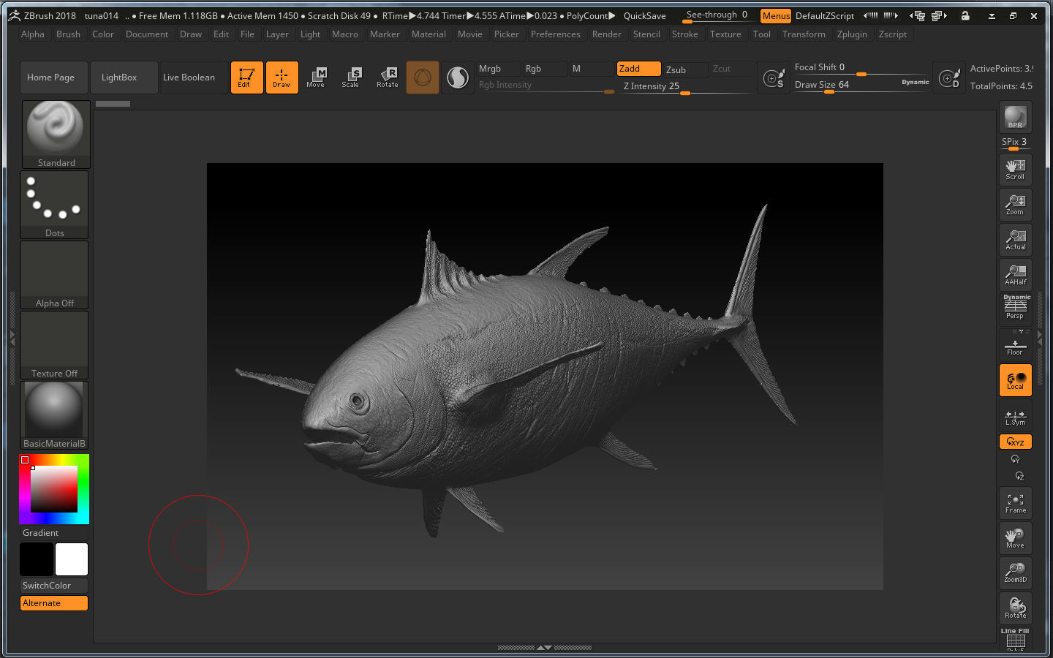Open the Preferences menu
Viewport: 1053px width, 658px height.
tap(555, 34)
